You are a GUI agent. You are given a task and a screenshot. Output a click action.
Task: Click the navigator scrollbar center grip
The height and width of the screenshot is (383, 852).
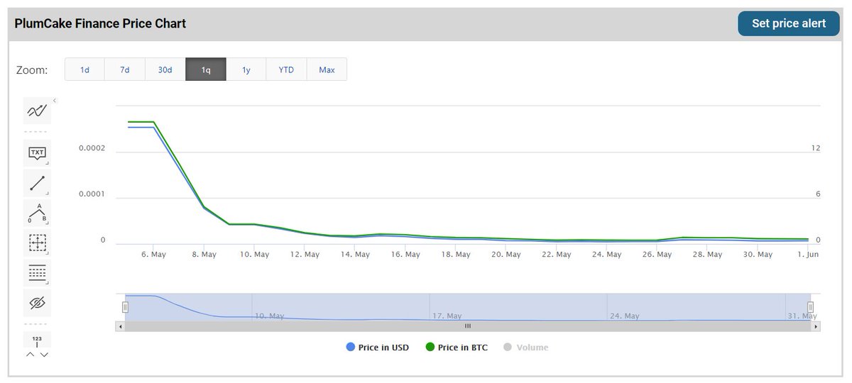[x=468, y=326]
